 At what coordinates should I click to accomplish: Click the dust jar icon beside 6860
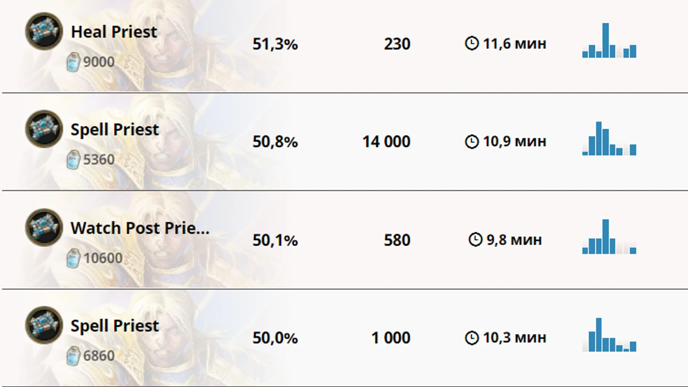(x=73, y=356)
